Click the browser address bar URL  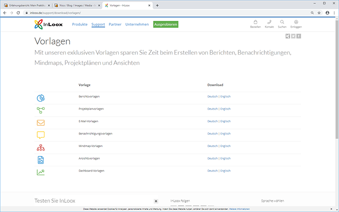point(55,13)
